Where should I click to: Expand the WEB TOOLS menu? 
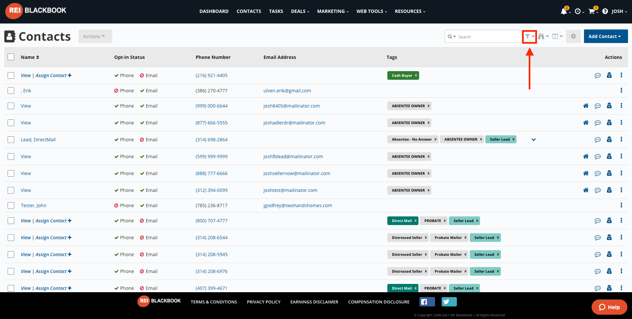pos(371,11)
